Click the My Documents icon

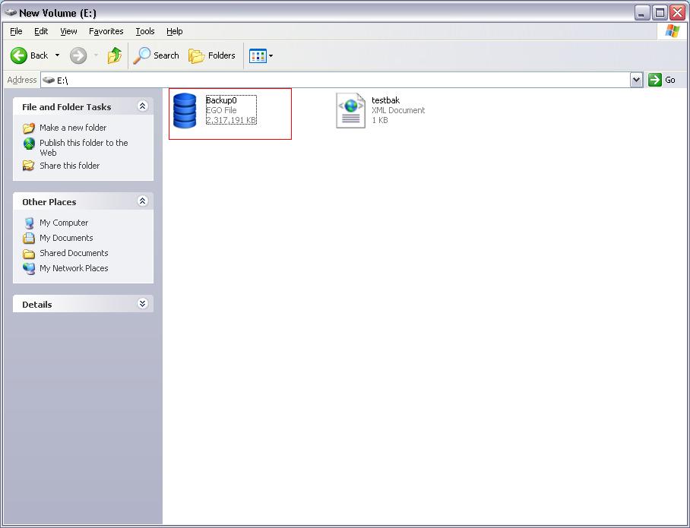[x=29, y=238]
